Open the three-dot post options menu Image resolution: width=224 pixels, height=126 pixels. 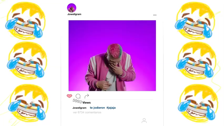(155, 15)
